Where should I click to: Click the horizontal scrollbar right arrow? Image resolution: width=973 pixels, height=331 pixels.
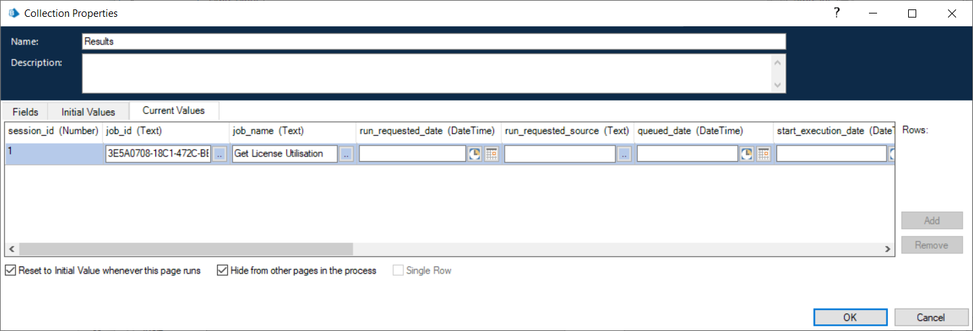click(888, 249)
